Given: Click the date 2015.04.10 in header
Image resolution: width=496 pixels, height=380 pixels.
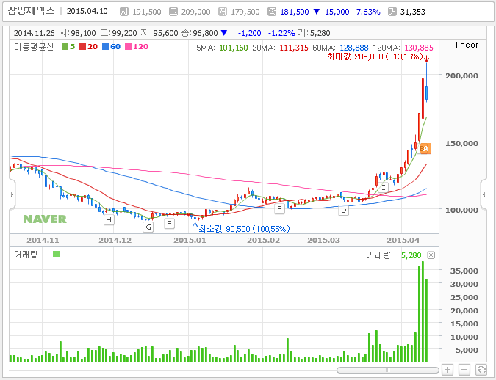Looking at the screenshot, I should click(87, 12).
